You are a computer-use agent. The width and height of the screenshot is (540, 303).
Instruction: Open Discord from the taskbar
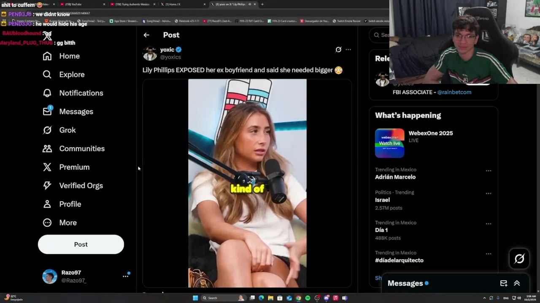[327, 298]
